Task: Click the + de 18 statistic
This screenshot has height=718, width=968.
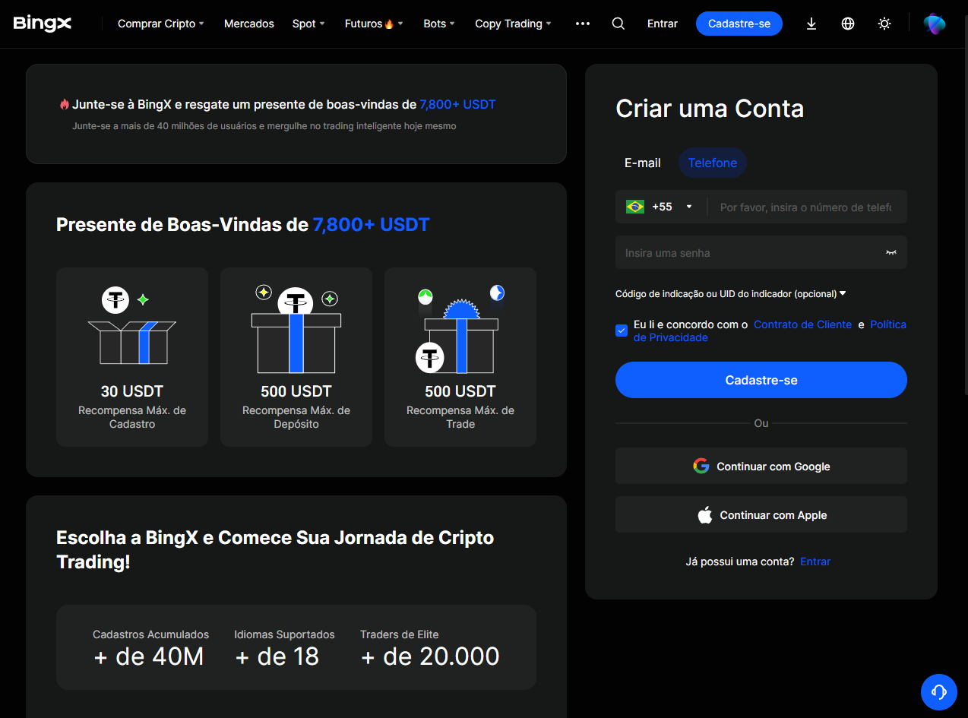Action: [x=277, y=656]
